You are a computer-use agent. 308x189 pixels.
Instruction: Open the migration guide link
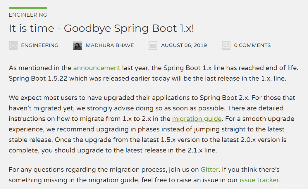pos(197,119)
